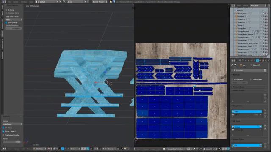Open the Global orientation dropdown
271x152 pixels.
75,149
